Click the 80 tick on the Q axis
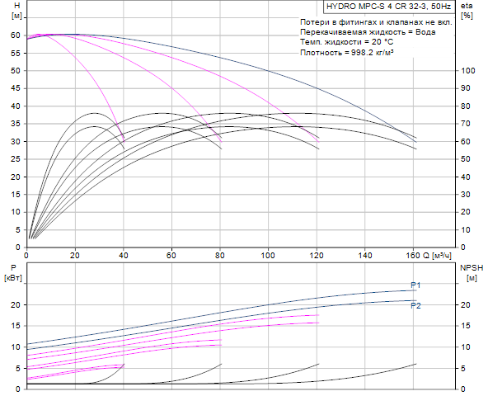 [220, 256]
